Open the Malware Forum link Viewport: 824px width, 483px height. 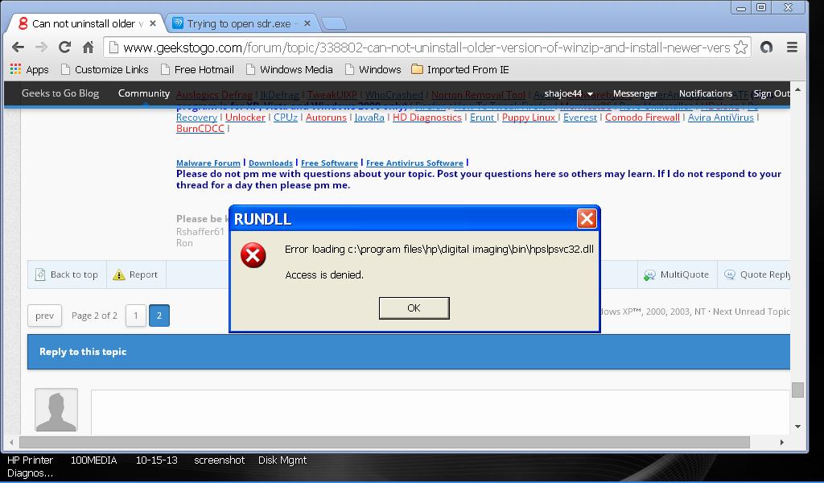[208, 163]
